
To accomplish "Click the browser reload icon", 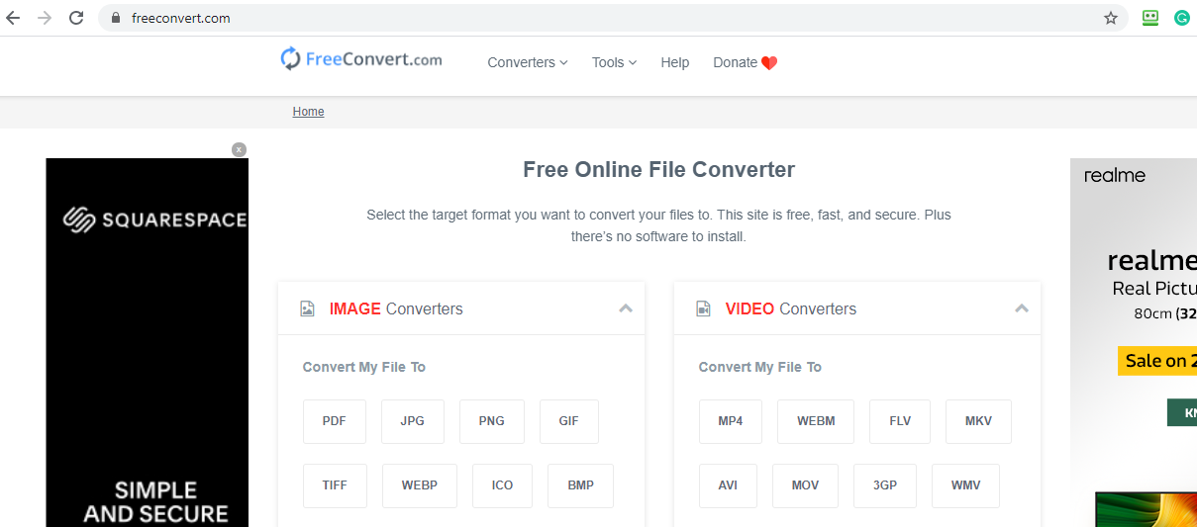I will [76, 18].
